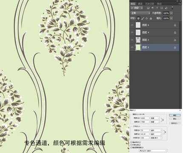Screen dimensions: 183x153
Task: Close the Image Size dialog
Action: [x=180, y=110]
